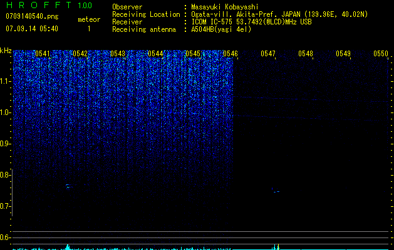This screenshot has width=394, height=250.
Task: Click the meteor label
Action: (89, 19)
